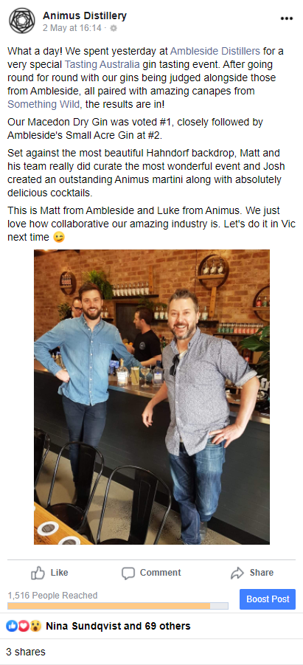Click the Boost Post button
Viewport: 303px width, 665px height.
coord(268,599)
